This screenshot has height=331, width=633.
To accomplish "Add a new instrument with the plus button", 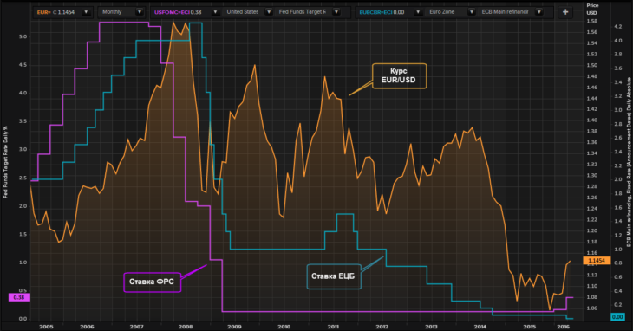I will (565, 12).
